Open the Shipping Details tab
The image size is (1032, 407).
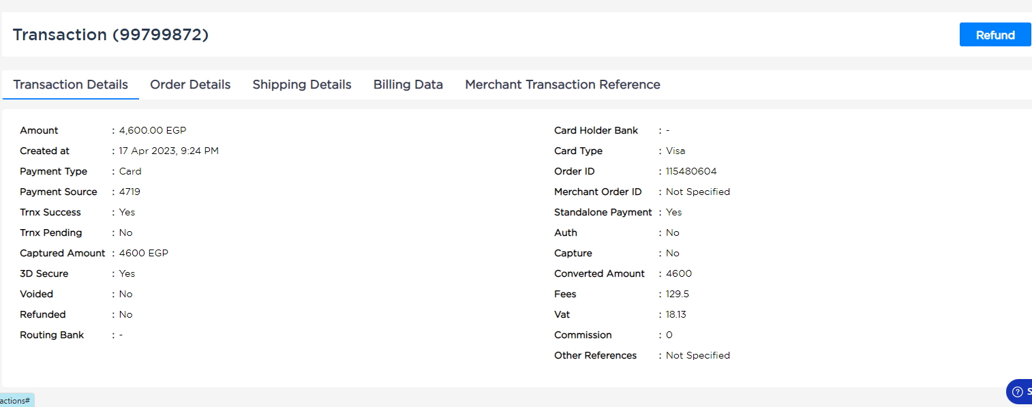point(302,85)
